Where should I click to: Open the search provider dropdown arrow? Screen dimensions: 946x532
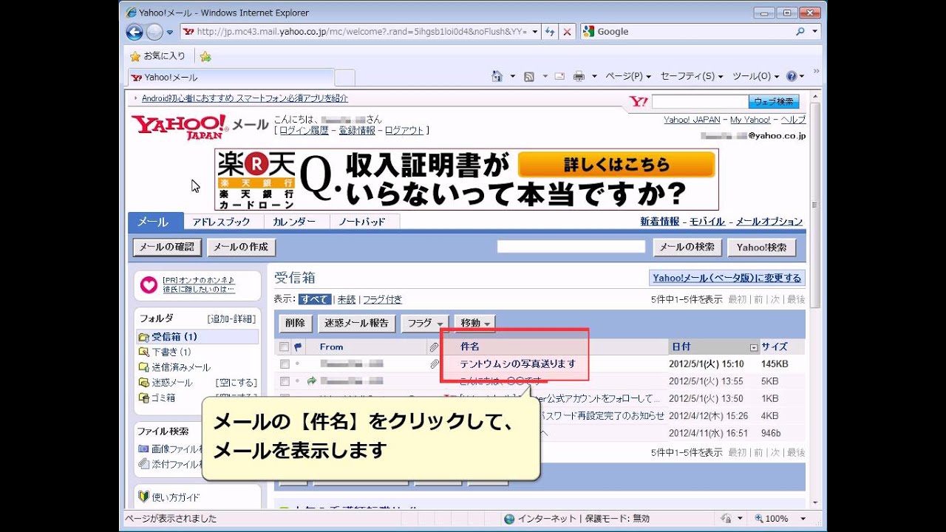tap(815, 32)
